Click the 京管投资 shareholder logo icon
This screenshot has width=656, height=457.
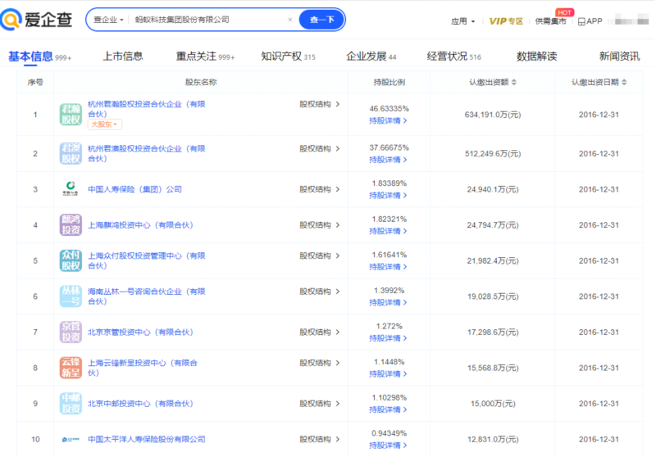coord(71,332)
